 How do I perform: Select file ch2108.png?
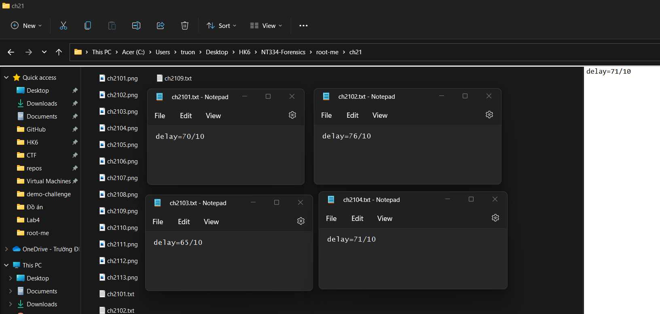click(118, 194)
